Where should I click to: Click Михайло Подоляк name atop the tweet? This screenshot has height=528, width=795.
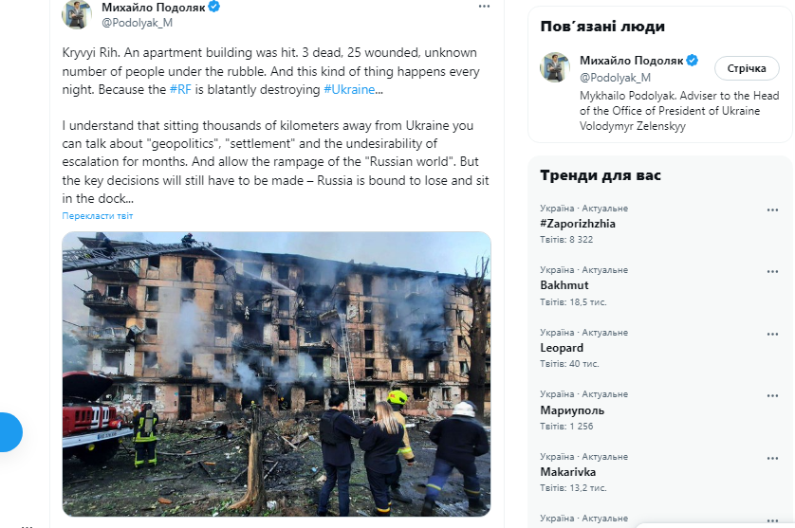point(154,7)
